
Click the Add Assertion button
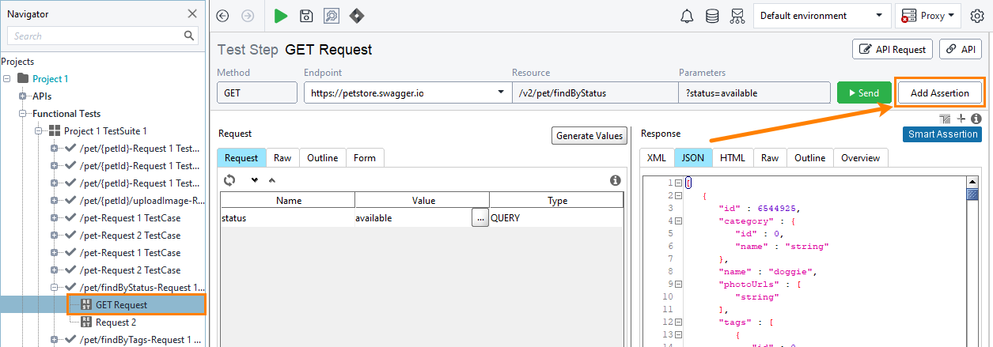click(939, 92)
